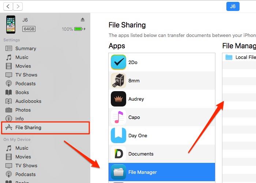Select the Audrey app icon

coord(118,99)
